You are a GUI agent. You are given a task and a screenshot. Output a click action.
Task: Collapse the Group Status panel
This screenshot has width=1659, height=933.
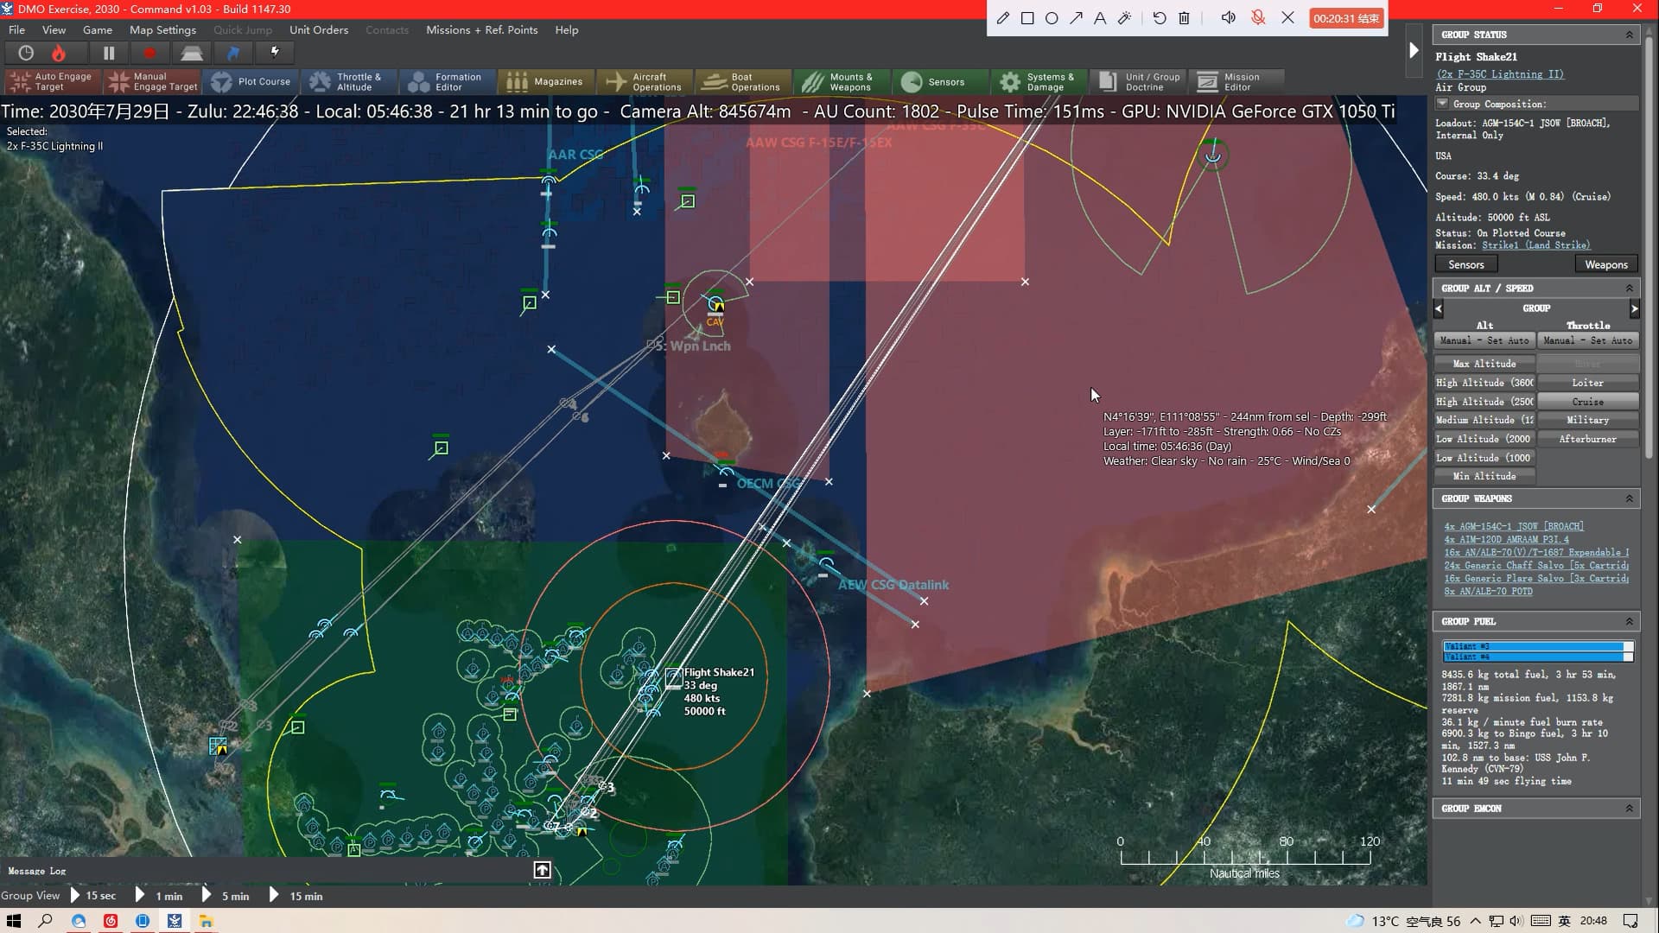(1630, 35)
